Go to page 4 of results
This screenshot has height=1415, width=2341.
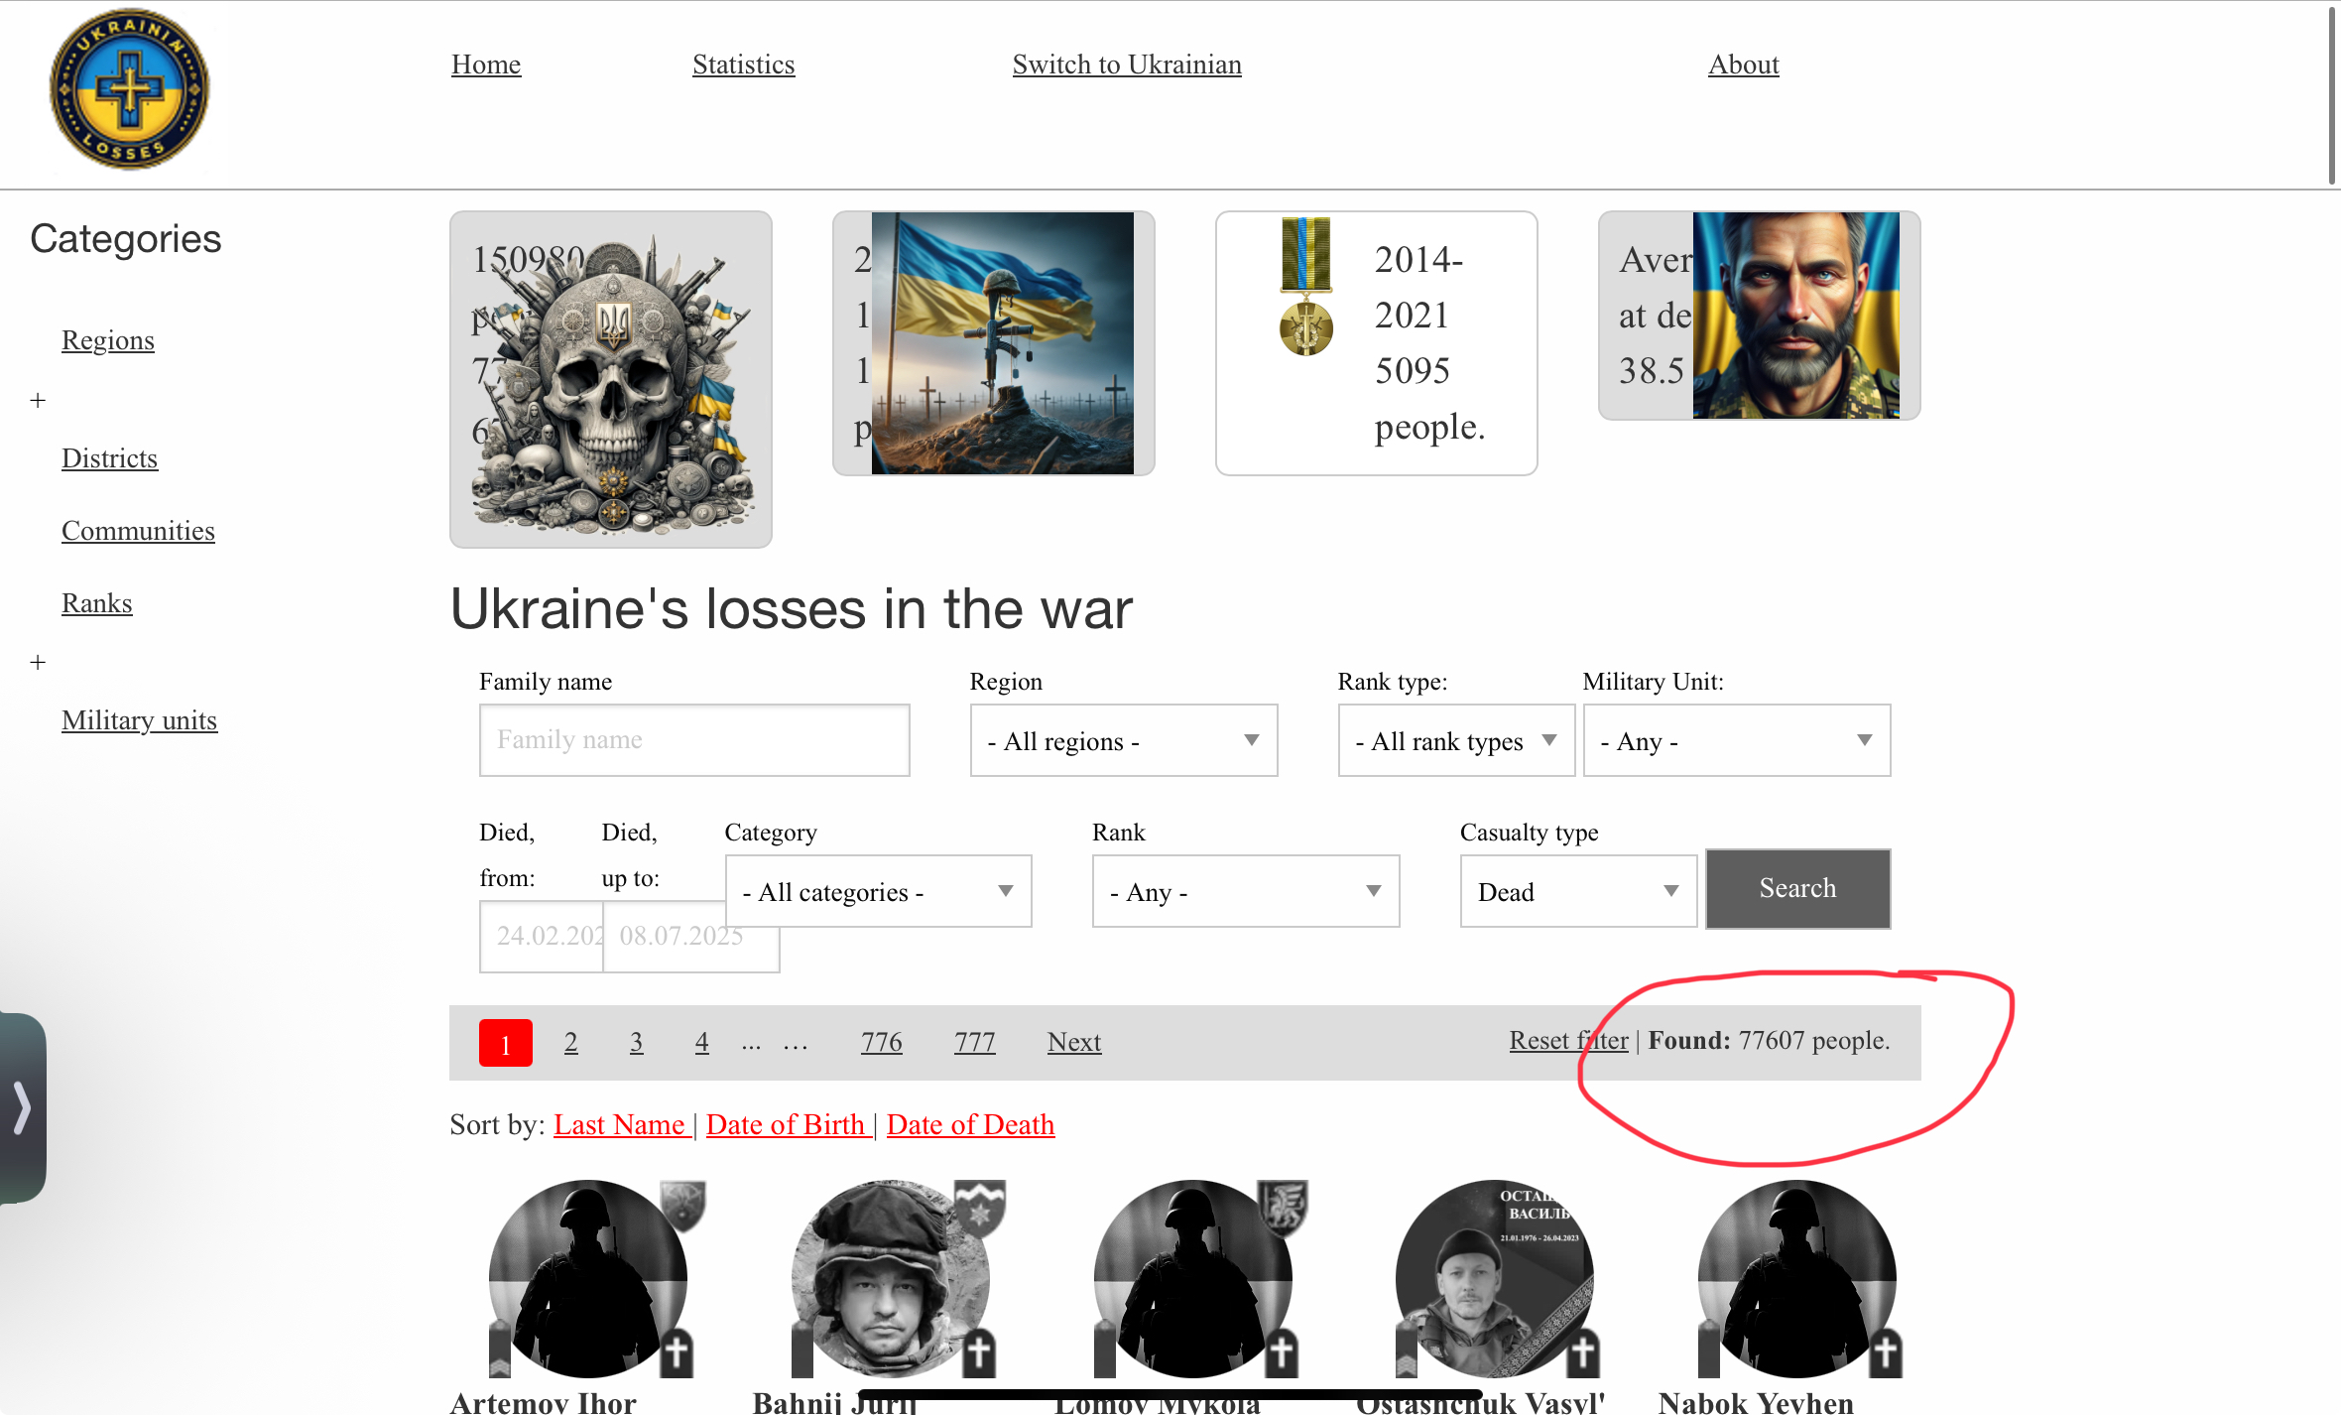click(x=702, y=1042)
